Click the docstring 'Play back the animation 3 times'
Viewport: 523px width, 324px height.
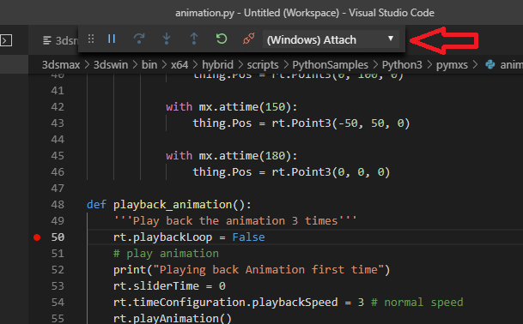click(x=234, y=221)
